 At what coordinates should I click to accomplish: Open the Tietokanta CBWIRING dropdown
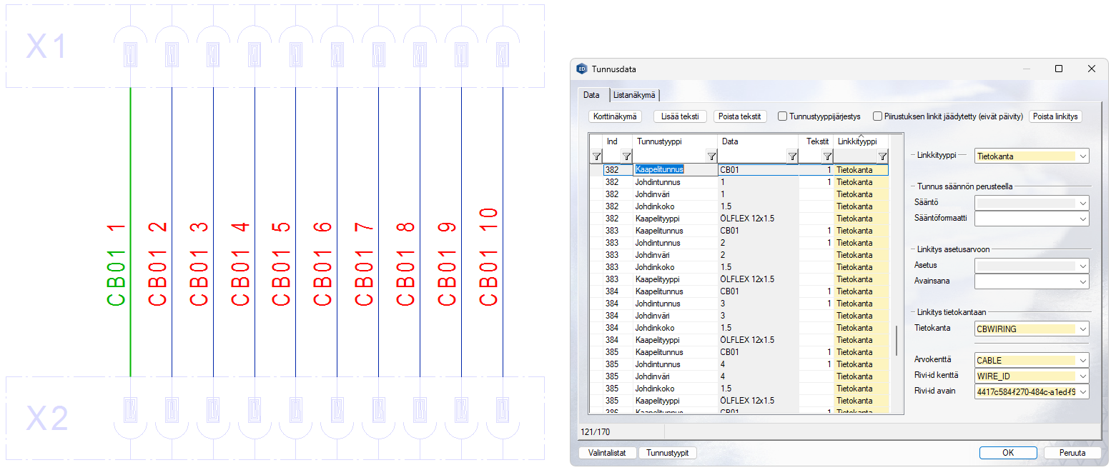coord(1084,329)
